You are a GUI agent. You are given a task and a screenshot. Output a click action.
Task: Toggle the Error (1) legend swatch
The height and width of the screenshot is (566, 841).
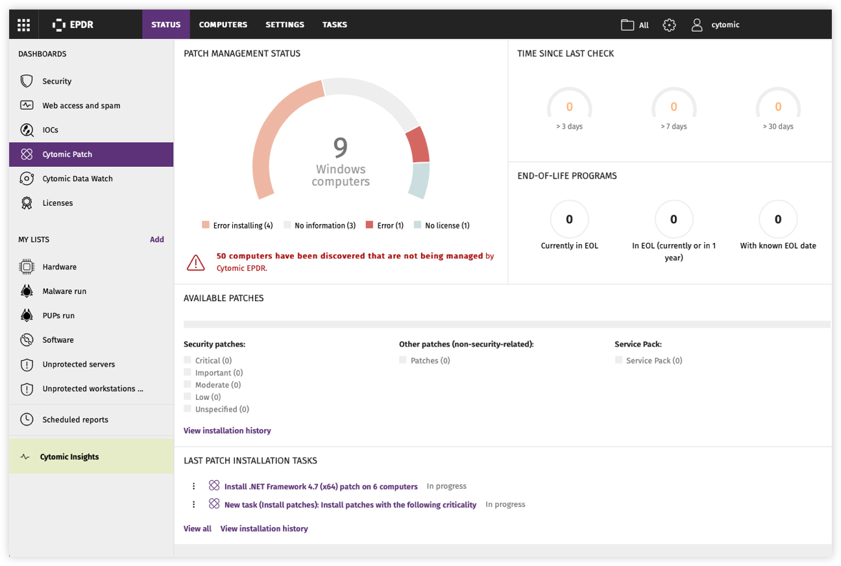pos(369,225)
